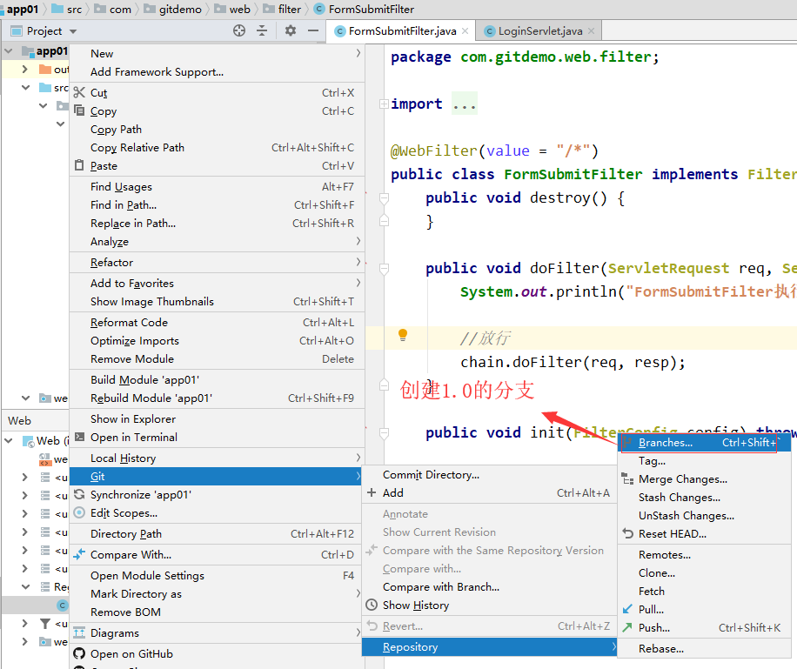Hide the Project panel with minimize icon
Screen dimensions: 797x669
point(313,31)
